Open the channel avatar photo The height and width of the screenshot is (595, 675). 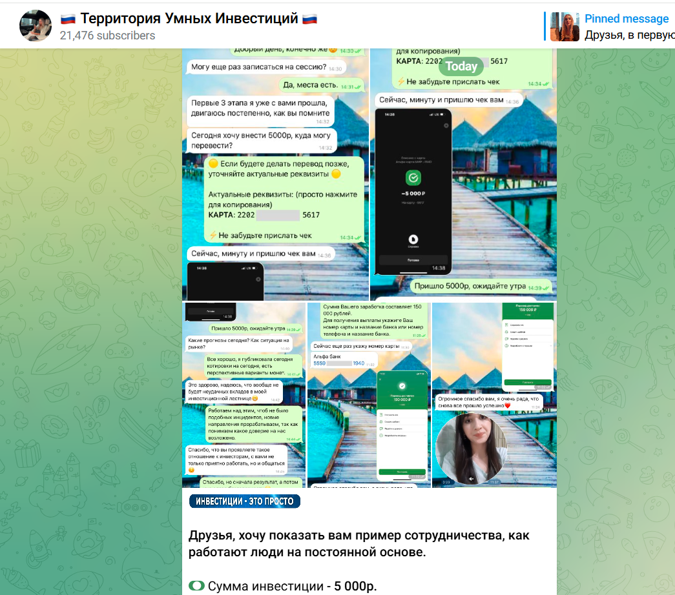point(36,26)
